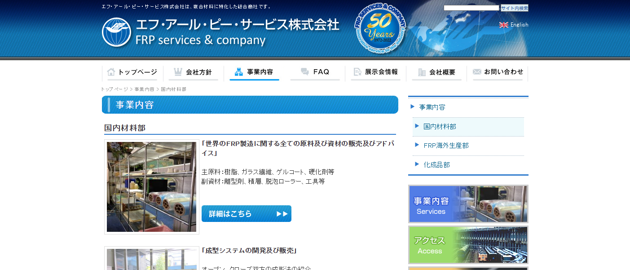630x270 pixels.
Task: Click the 成型システムの開発及び販売 heading
Action: pyautogui.click(x=249, y=251)
